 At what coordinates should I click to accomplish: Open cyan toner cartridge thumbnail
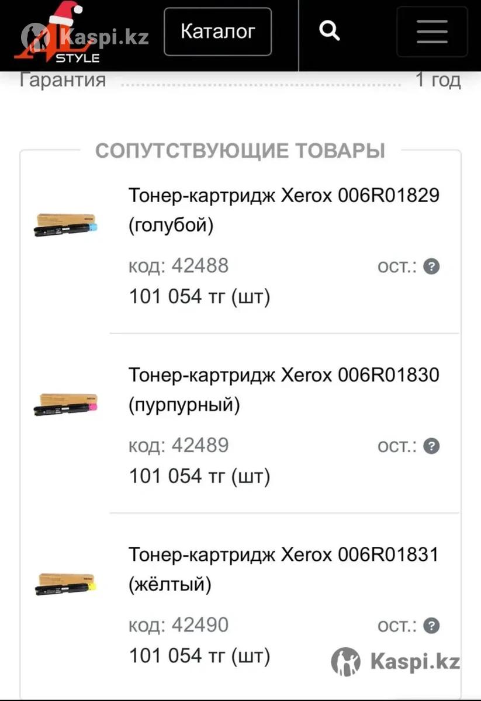(66, 224)
